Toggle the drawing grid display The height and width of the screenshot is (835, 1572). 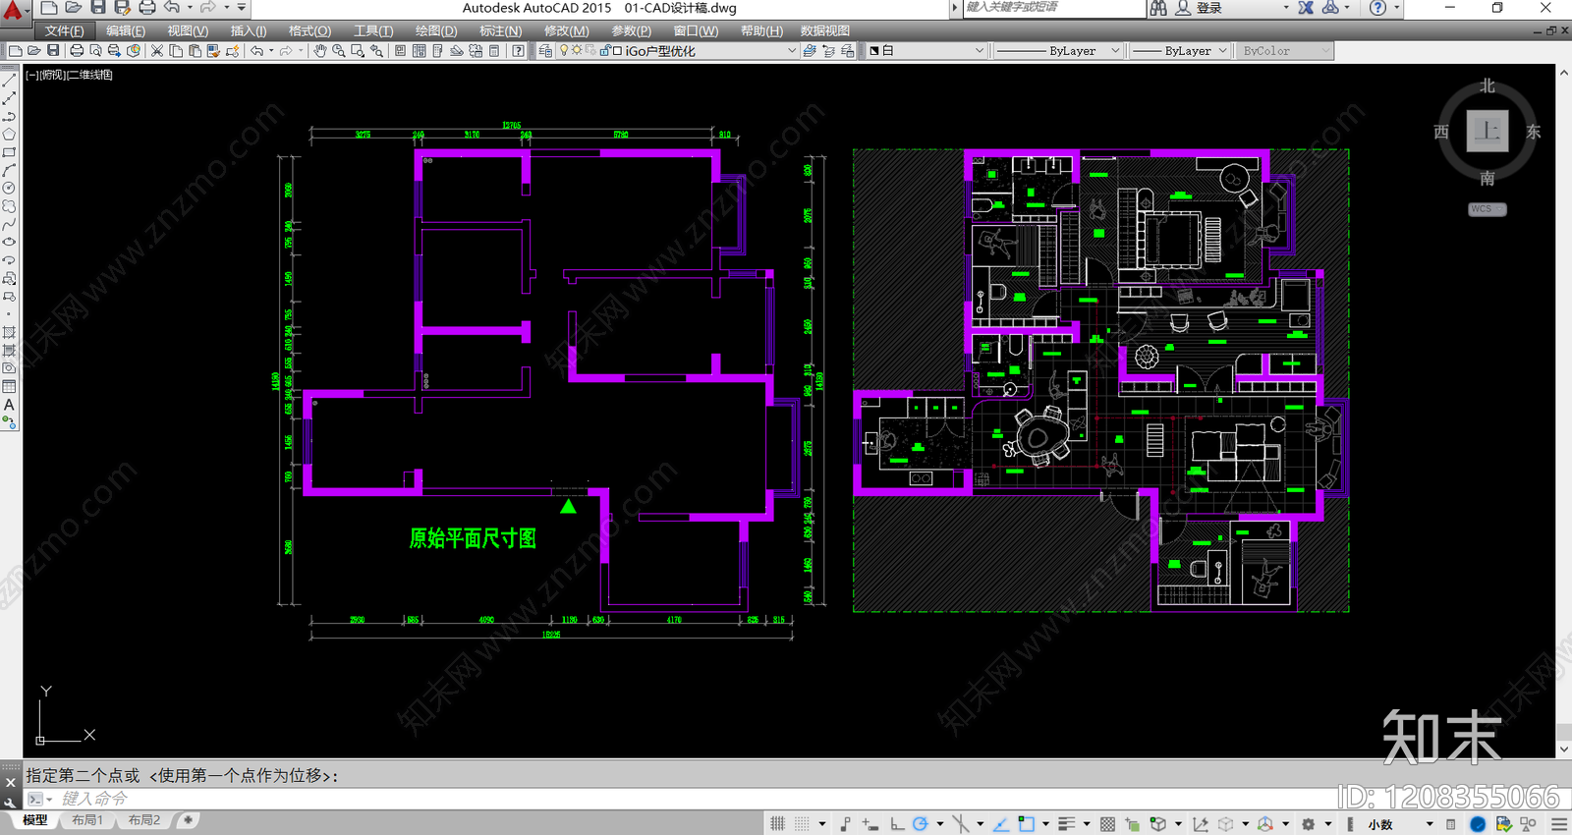tap(777, 824)
